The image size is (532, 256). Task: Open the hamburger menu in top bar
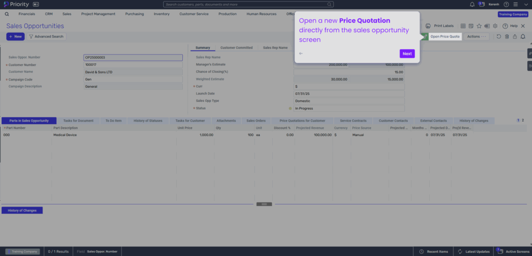click(515, 4)
